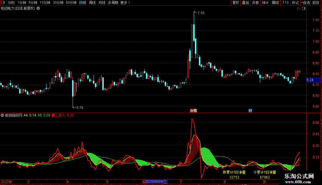Screen dimensions: 322x185
Task: Open the 画线 drawing tools
Action: (275, 3)
